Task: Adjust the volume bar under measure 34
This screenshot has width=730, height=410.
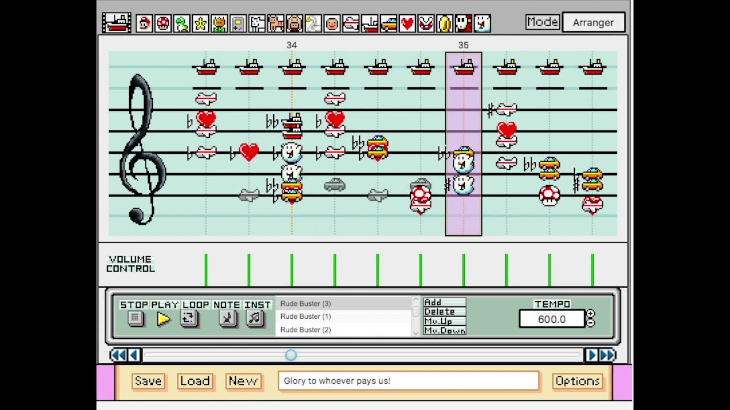Action: coord(291,270)
